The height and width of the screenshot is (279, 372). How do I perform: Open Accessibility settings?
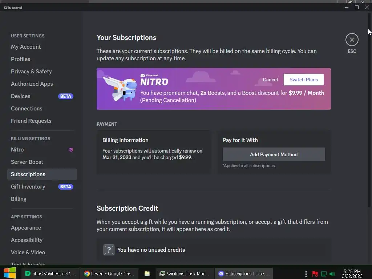27,240
